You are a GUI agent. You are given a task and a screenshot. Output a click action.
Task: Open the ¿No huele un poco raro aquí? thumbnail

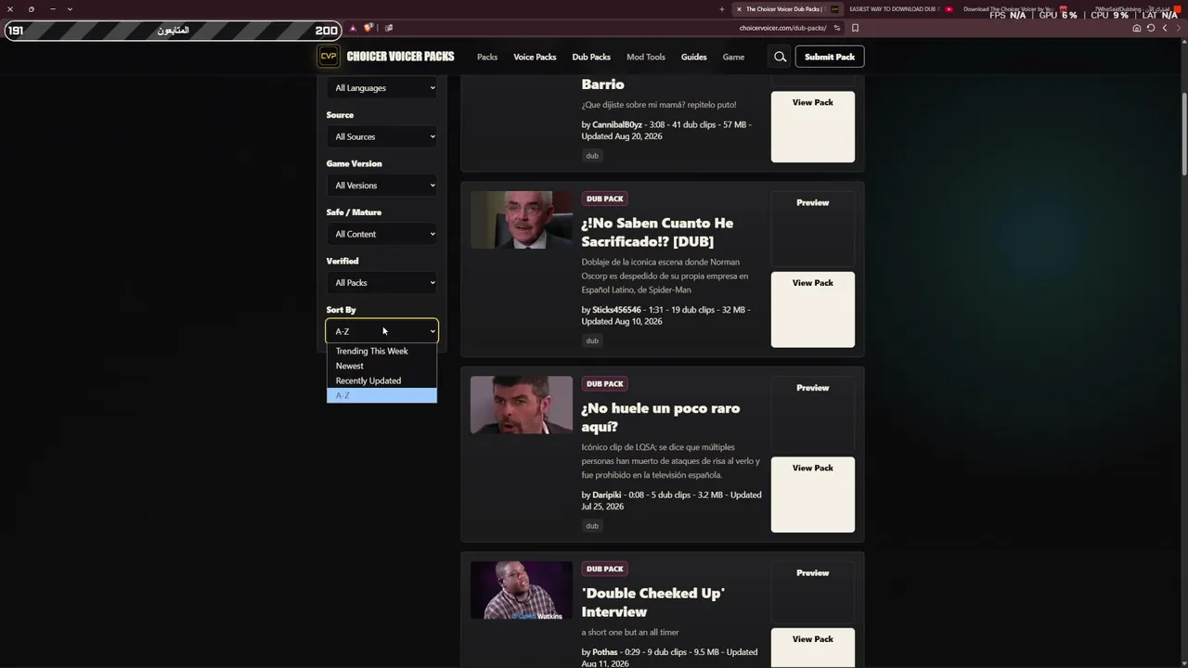tap(522, 405)
